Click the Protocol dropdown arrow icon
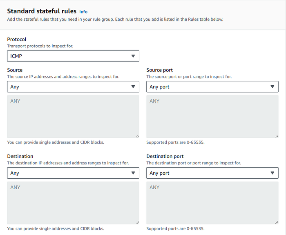The image size is (286, 235). (133, 56)
